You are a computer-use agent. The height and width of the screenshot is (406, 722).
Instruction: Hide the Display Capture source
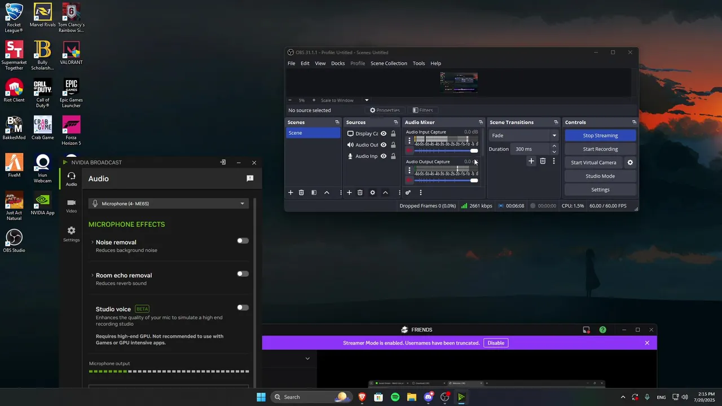click(x=384, y=134)
